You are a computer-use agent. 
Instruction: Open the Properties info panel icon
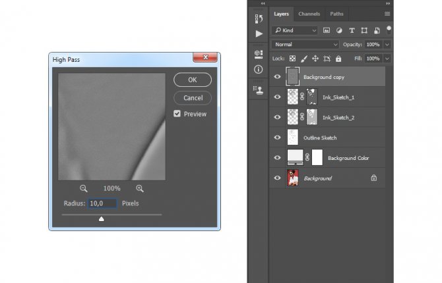pos(258,70)
